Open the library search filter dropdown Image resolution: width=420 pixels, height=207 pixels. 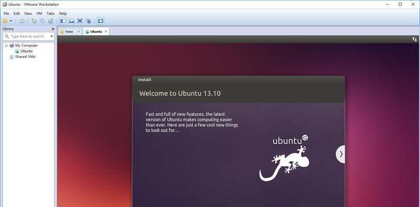(52, 36)
